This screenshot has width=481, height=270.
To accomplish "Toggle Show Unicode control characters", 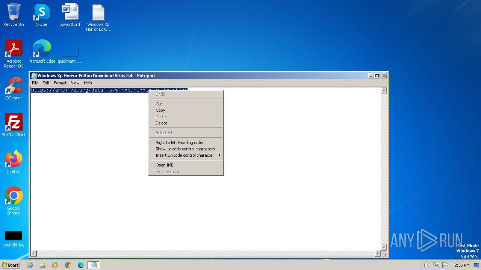I will coord(186,149).
